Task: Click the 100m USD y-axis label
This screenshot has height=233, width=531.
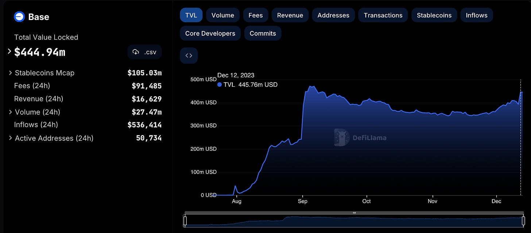Action: click(x=204, y=172)
